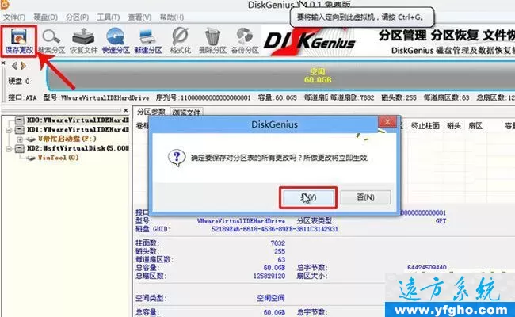Click the 扇区 column header
The width and height of the screenshot is (515, 317).
tap(475, 126)
